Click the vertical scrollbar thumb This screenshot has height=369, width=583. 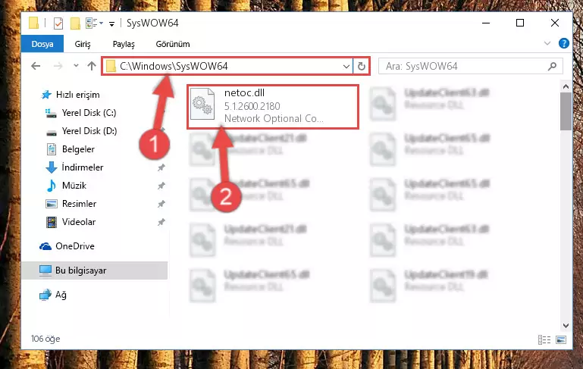[566, 111]
